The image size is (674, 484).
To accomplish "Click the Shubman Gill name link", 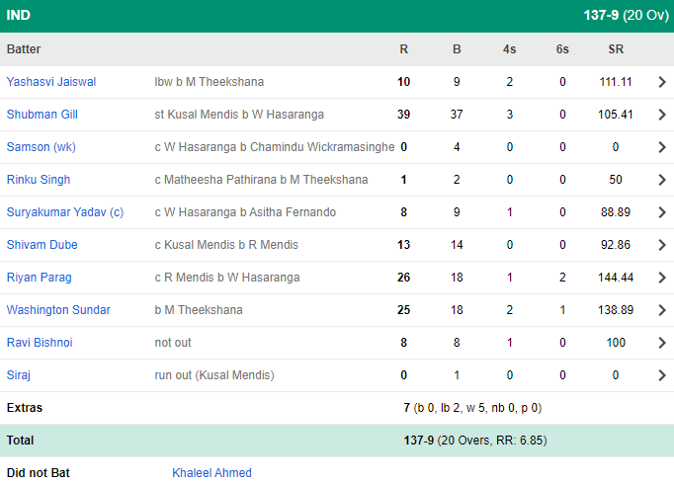I will (x=42, y=115).
